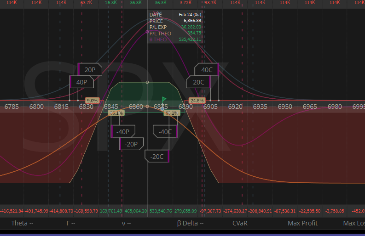Click the 9.0% probability tag
Image resolution: width=365 pixels, height=236 pixels.
[93, 101]
